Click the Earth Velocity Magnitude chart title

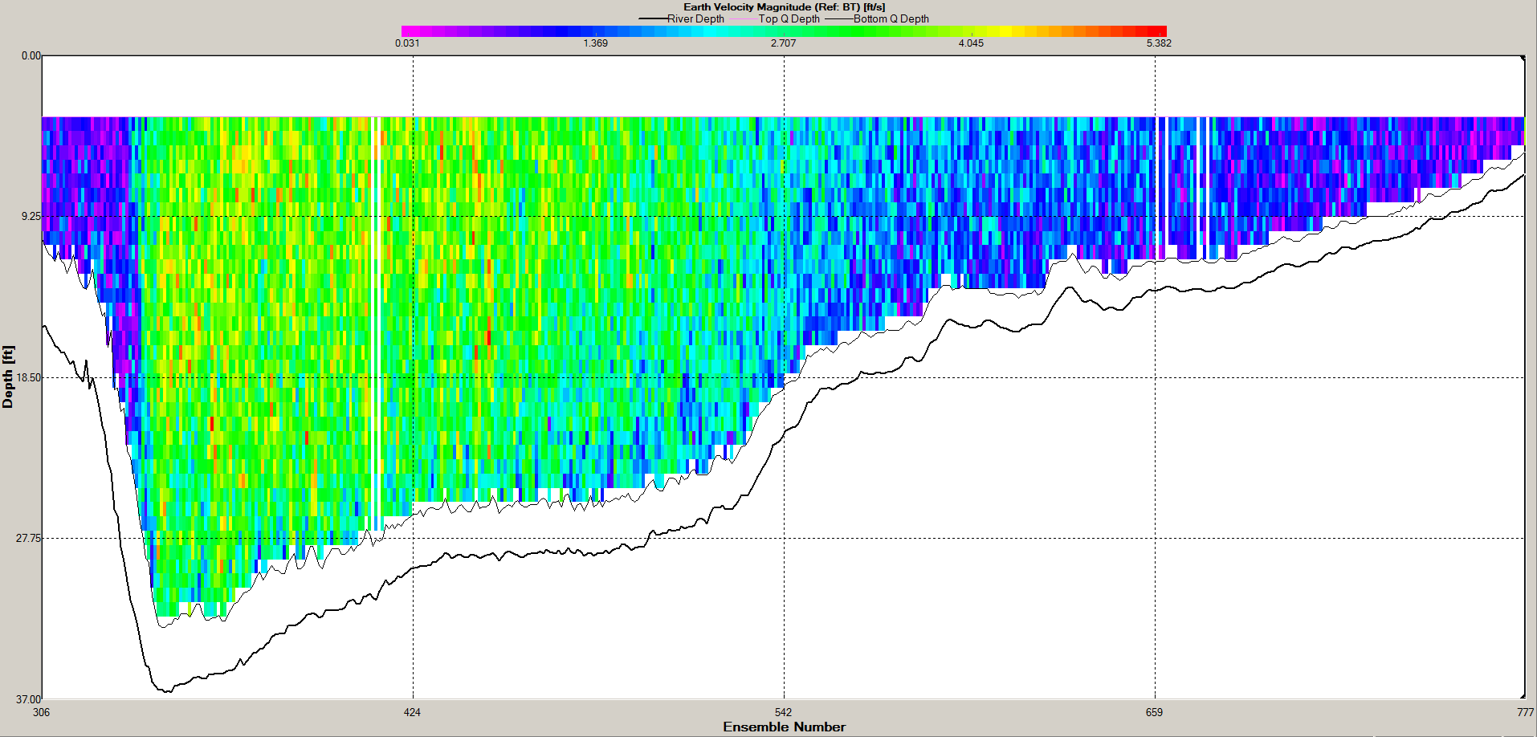[x=784, y=7]
